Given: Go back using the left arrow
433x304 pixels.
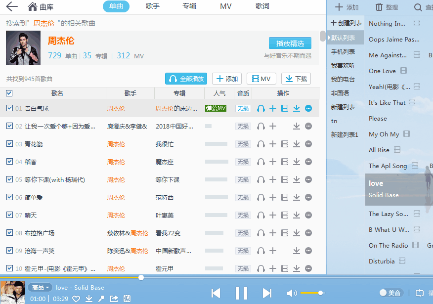Looking at the screenshot, I should pos(11,6).
